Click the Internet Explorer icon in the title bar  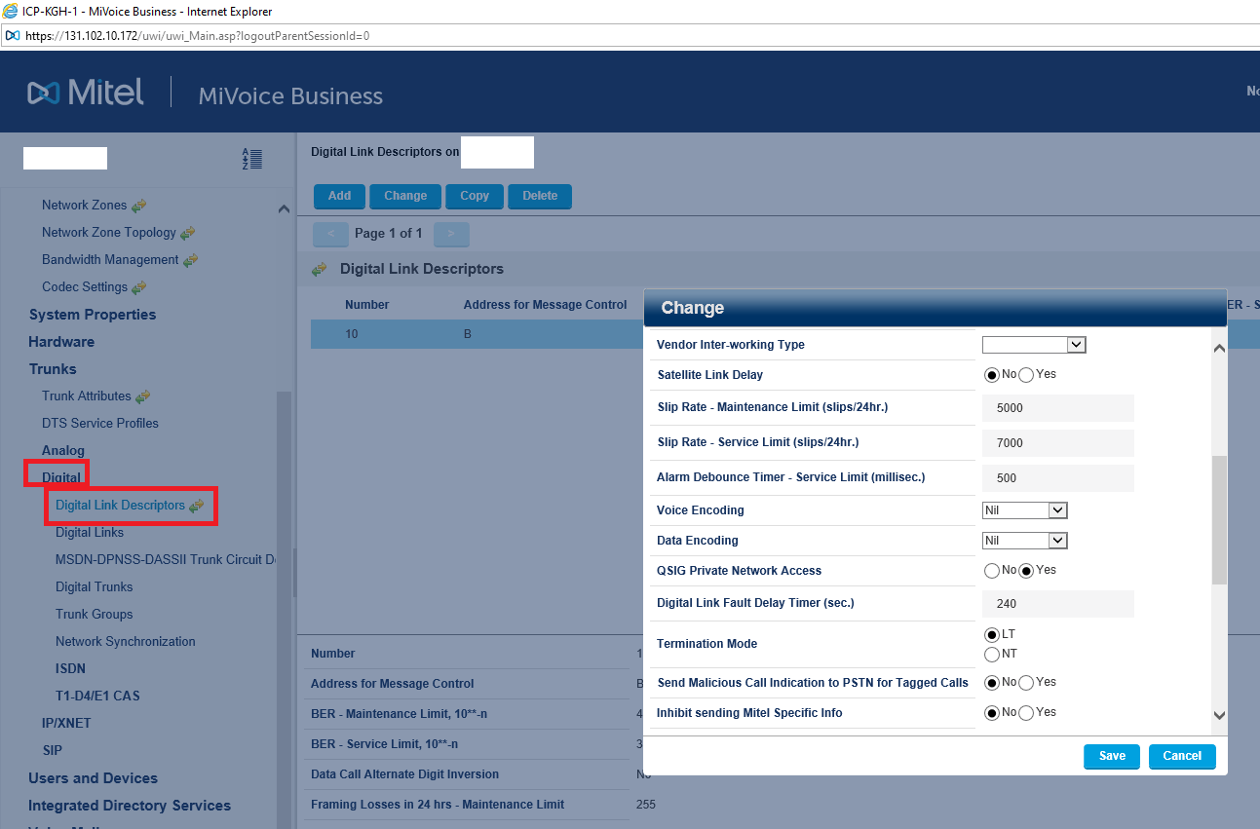click(11, 12)
